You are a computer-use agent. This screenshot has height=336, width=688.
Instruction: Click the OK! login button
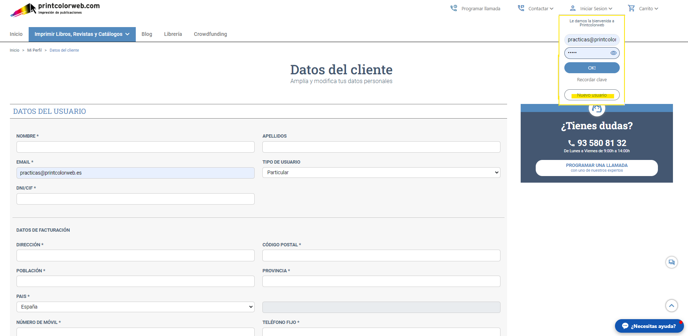coord(592,68)
